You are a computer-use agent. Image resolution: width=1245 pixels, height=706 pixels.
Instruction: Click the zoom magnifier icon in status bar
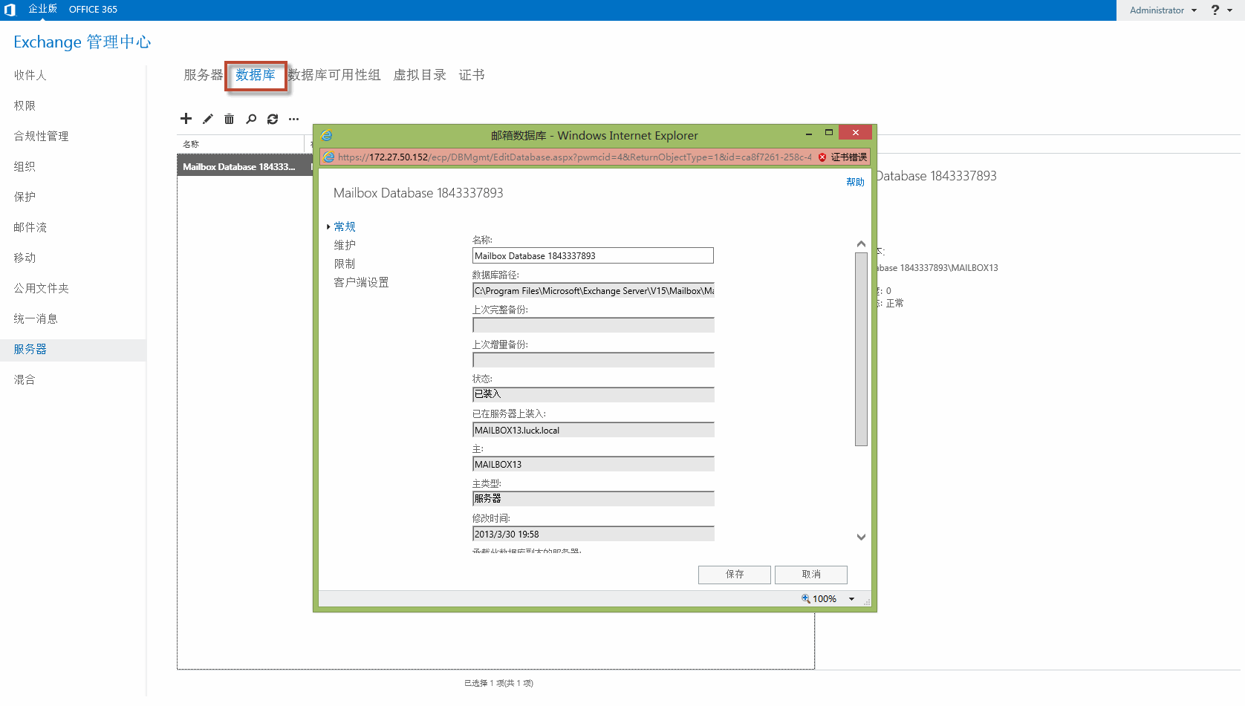pos(805,598)
